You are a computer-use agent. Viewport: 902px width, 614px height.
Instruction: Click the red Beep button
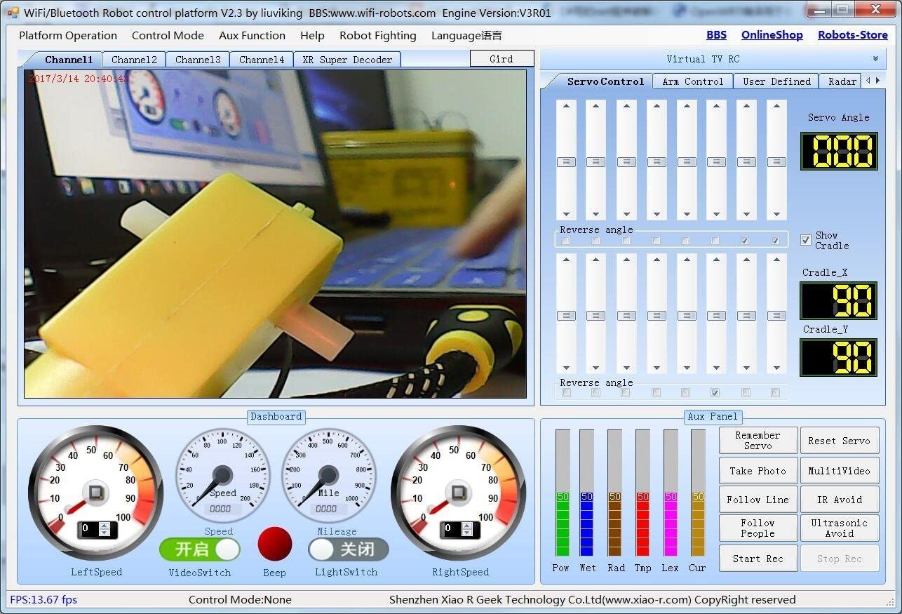[274, 545]
